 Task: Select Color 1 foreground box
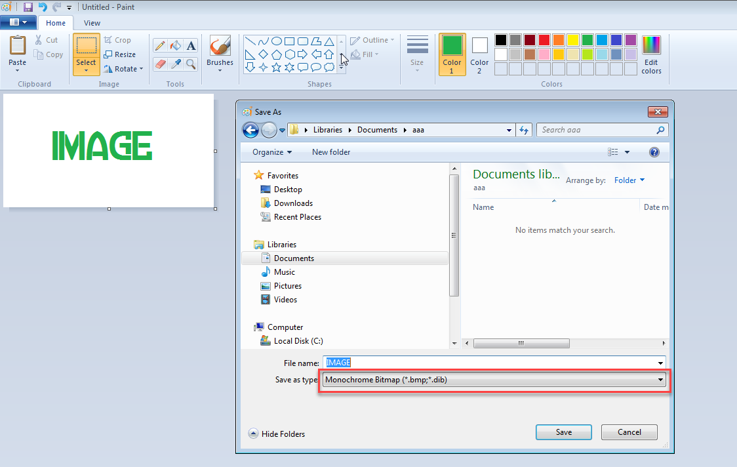[x=452, y=54]
